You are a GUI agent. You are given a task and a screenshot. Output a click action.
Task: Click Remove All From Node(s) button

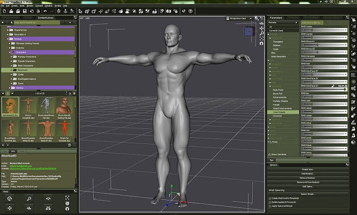(308, 182)
